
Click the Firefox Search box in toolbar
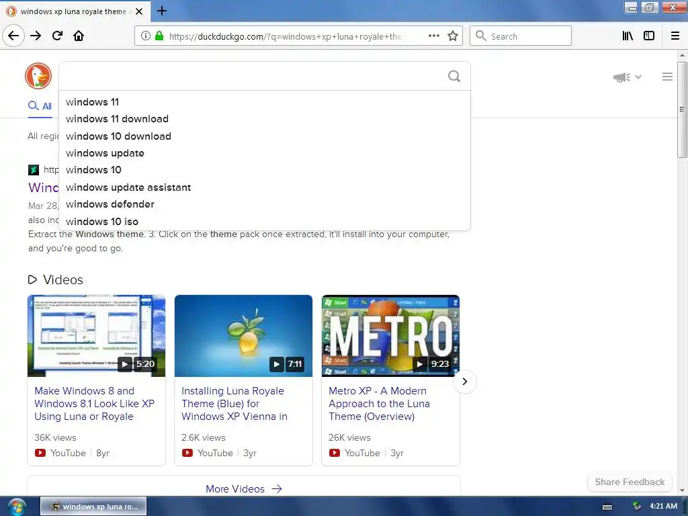tap(521, 36)
